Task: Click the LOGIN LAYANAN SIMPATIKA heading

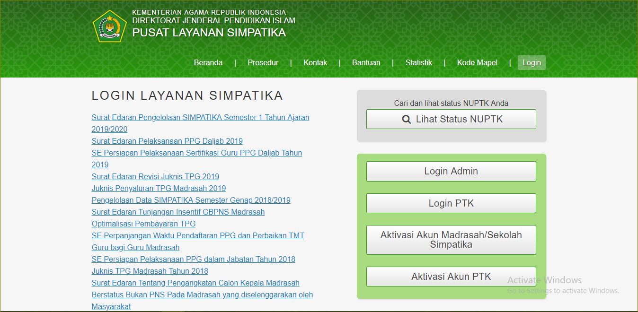Action: point(187,95)
